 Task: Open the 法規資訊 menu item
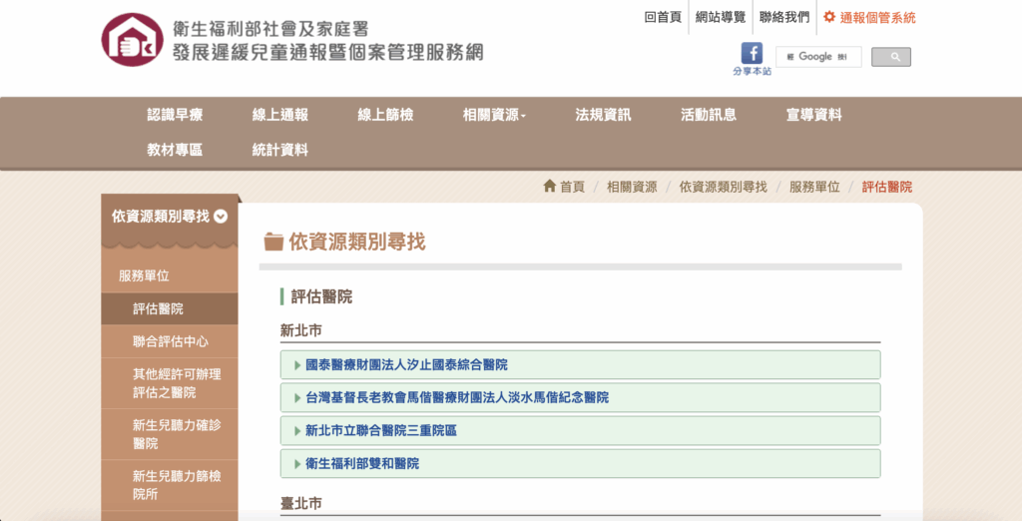point(603,116)
